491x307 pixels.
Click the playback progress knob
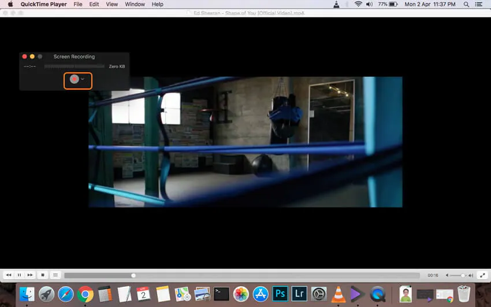[x=133, y=275]
